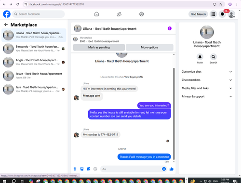
Task: Open the Jess conversation
Action: (34, 89)
